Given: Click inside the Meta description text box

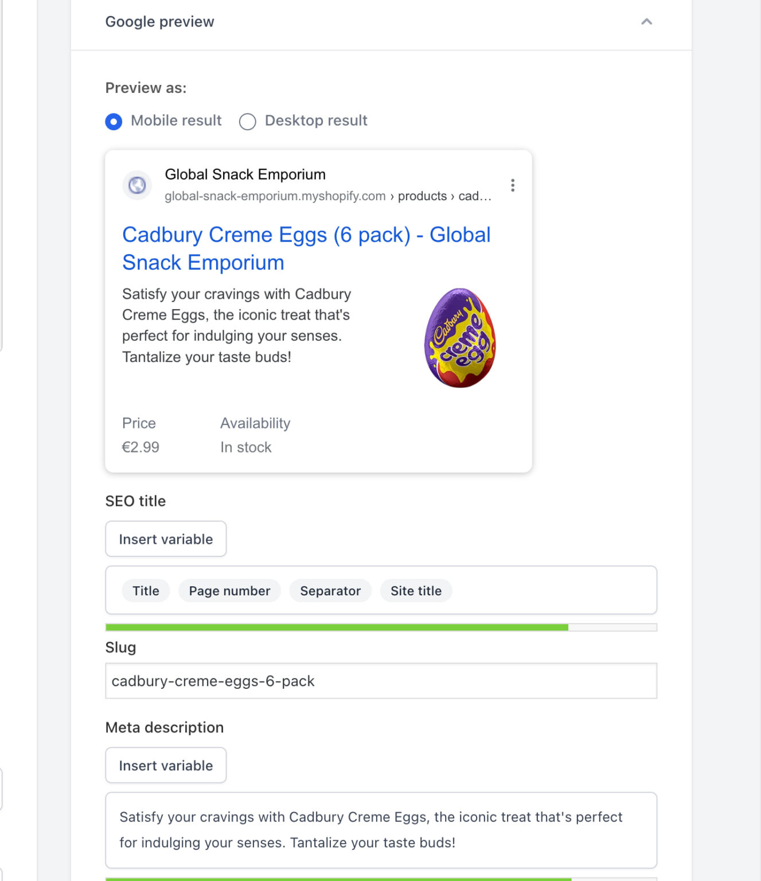Looking at the screenshot, I should tap(381, 830).
